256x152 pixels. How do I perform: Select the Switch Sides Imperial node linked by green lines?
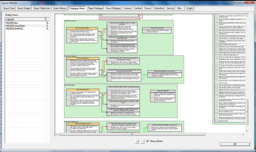165,128
